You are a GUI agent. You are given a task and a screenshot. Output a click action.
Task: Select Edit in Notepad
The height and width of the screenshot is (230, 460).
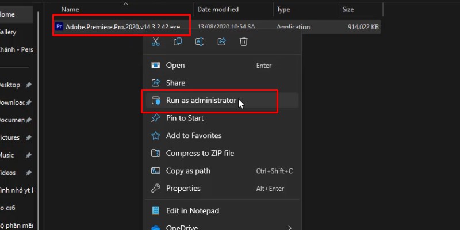point(192,211)
